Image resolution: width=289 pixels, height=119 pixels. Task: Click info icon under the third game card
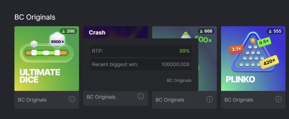point(210,99)
